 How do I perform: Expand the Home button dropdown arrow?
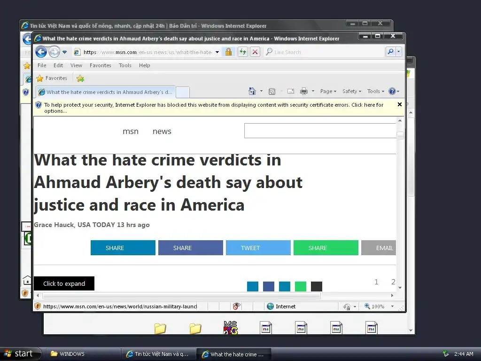coord(261,91)
